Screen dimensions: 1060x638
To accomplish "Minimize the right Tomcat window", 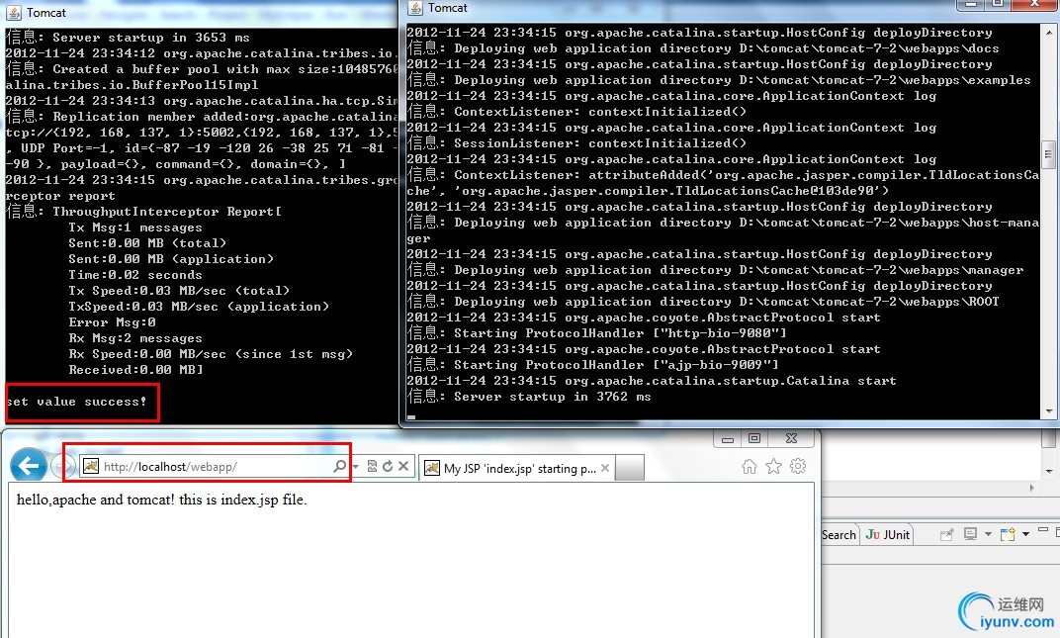I will 971,3.
